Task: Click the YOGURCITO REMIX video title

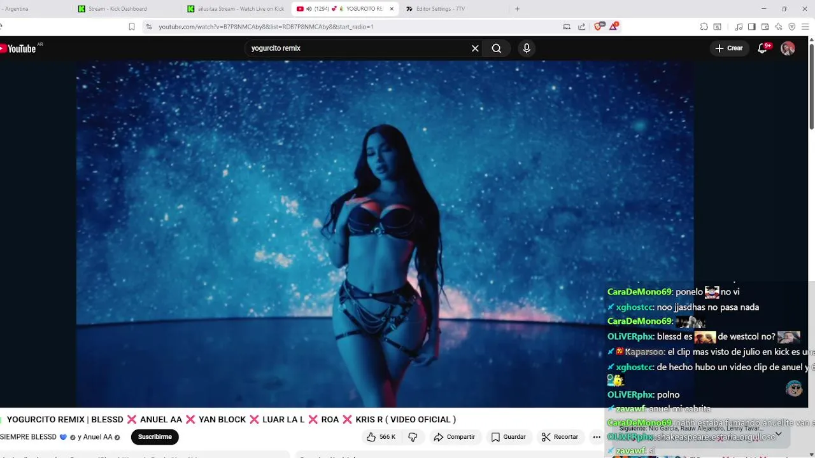Action: click(230, 419)
